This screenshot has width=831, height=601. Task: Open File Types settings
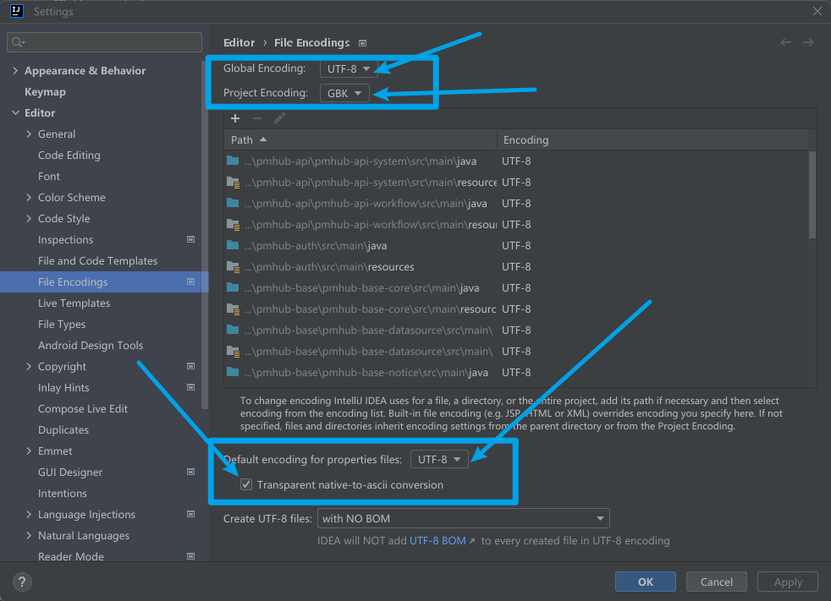click(62, 324)
